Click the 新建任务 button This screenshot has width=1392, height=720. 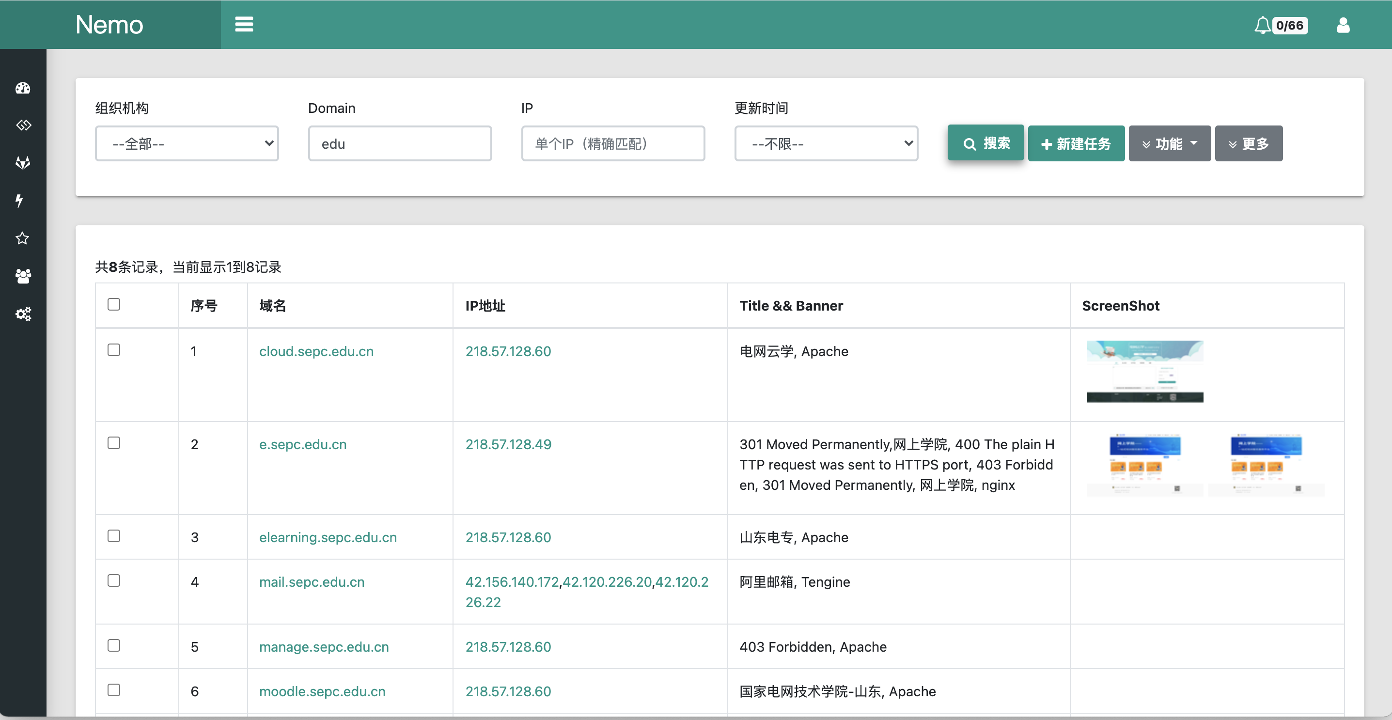[1075, 144]
